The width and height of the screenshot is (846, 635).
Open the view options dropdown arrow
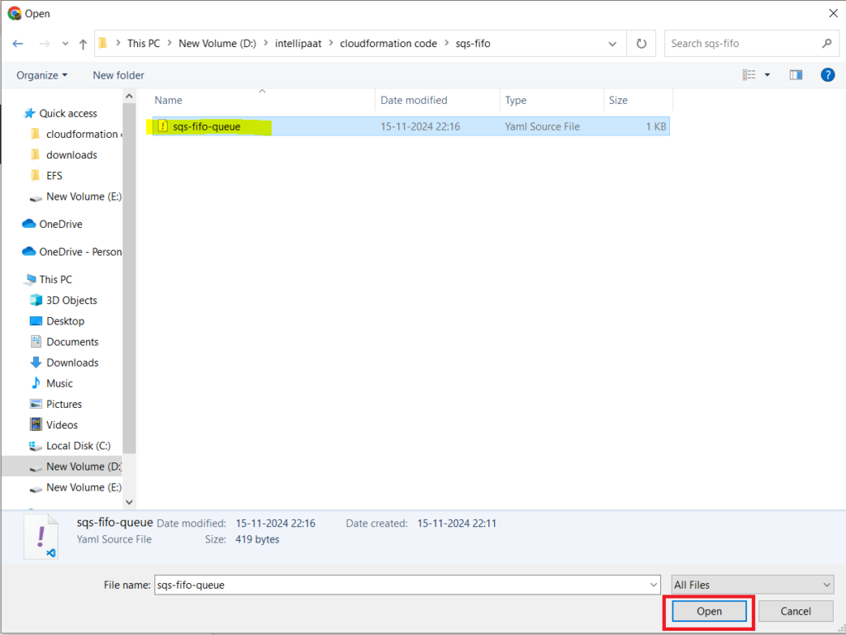coord(768,75)
